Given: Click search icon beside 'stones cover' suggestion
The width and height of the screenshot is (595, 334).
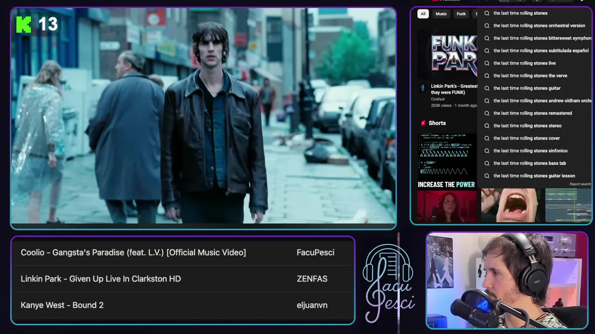Looking at the screenshot, I should coord(487,138).
